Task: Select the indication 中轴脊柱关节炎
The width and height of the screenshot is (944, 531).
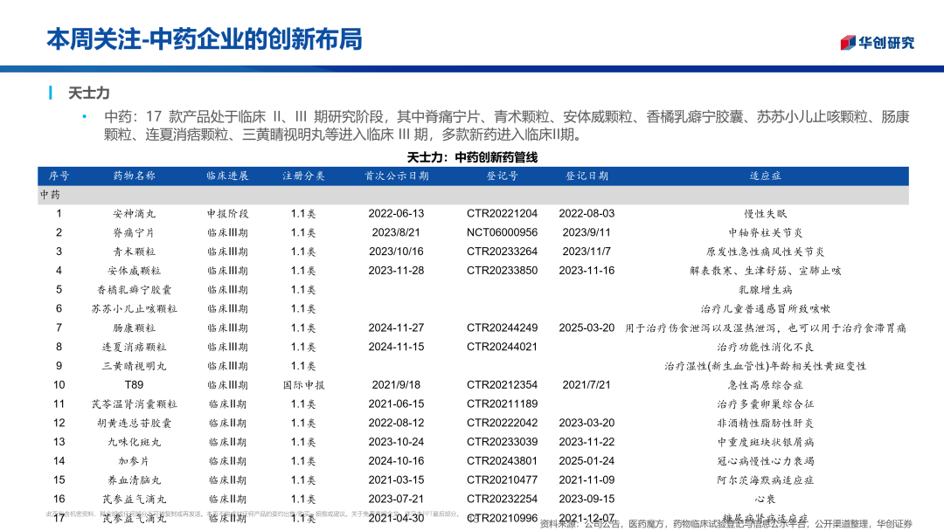Action: pos(765,232)
